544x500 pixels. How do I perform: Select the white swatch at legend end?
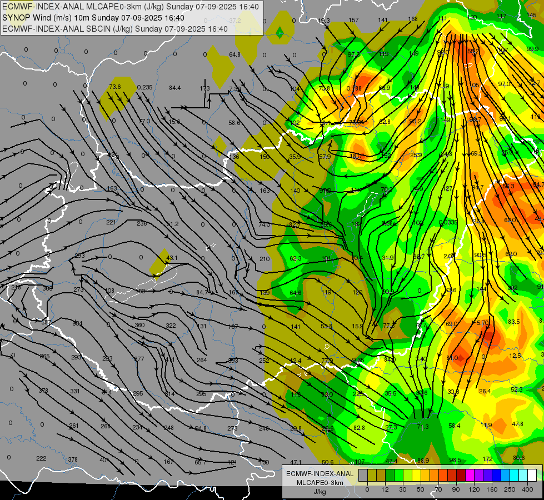pos(532,475)
